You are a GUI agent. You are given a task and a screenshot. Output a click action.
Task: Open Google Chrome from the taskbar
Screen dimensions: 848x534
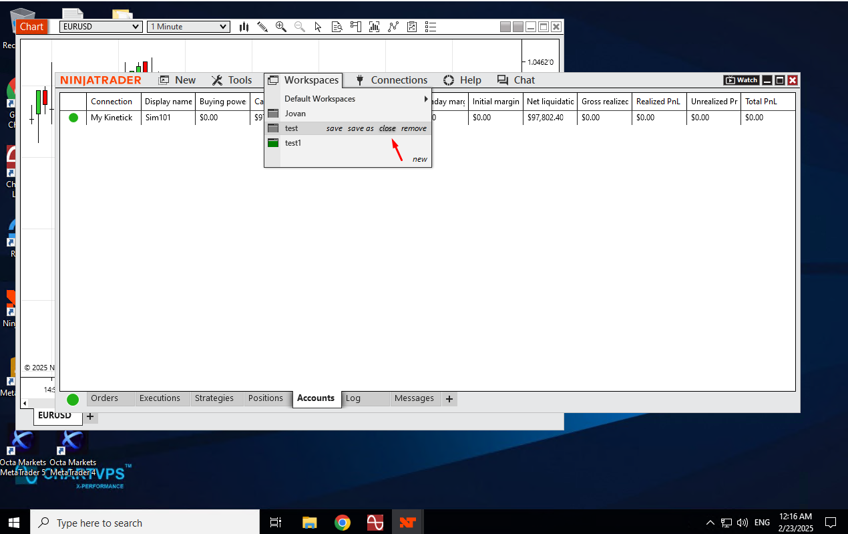pos(343,523)
